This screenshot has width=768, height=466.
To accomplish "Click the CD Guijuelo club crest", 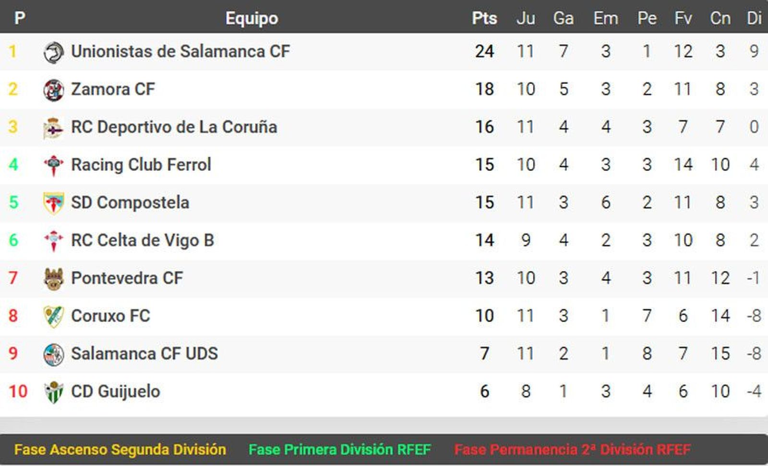I will [53, 392].
